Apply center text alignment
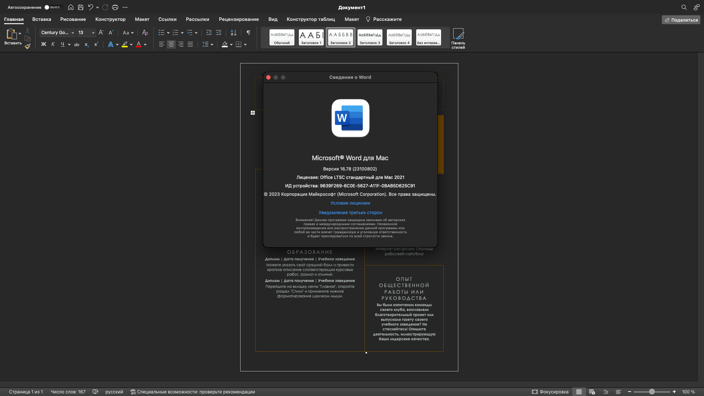The image size is (704, 396). [171, 44]
